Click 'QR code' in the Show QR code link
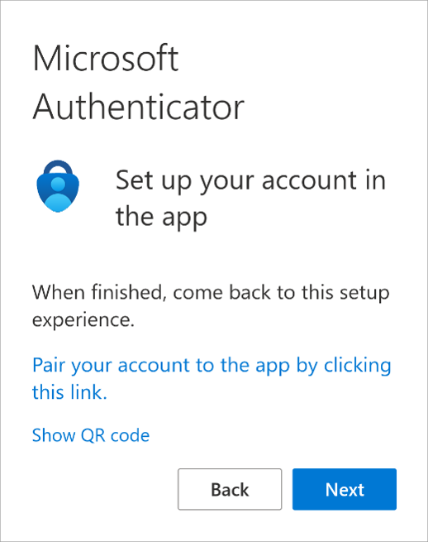 [115, 435]
